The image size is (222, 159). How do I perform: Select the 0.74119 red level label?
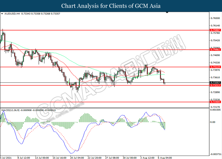point(215,67)
